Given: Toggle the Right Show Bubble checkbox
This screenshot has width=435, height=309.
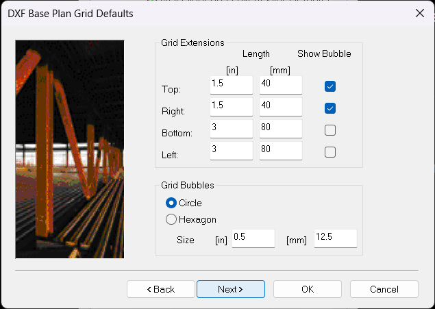Looking at the screenshot, I should click(330, 108).
